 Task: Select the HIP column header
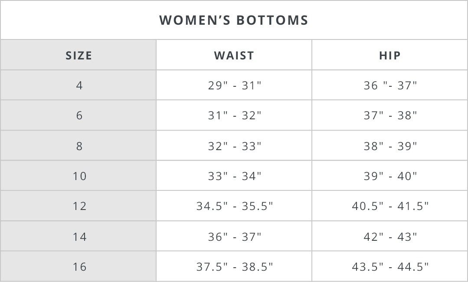(390, 56)
